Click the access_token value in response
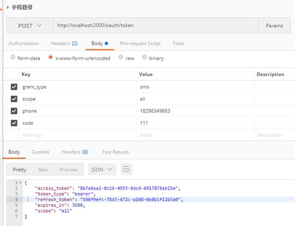This screenshot has width=295, height=226. [x=128, y=188]
